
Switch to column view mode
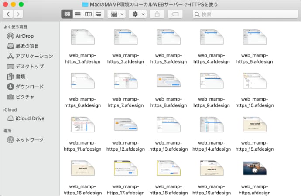(x=88, y=14)
